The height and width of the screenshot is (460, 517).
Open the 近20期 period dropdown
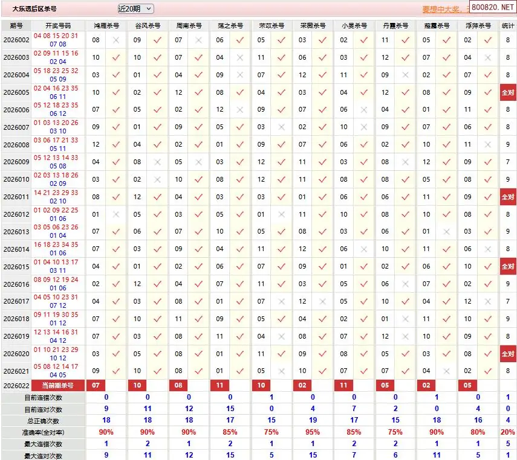[x=135, y=9]
